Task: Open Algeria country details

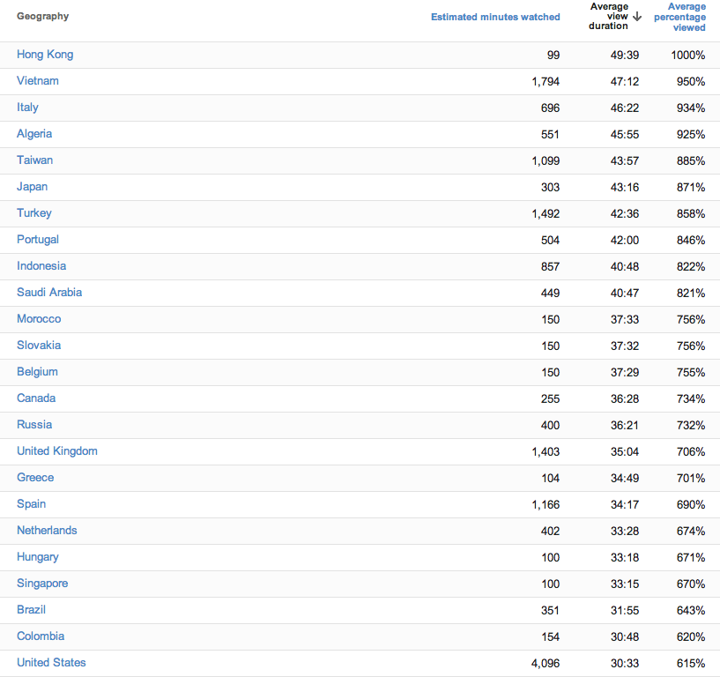Action: tap(34, 134)
